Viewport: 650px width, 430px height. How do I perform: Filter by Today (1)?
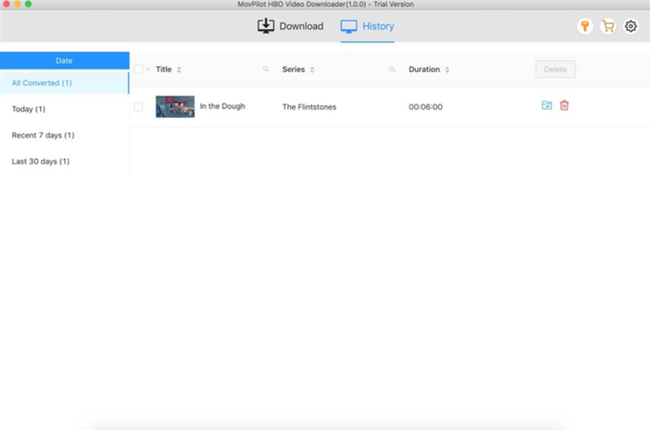click(x=28, y=109)
